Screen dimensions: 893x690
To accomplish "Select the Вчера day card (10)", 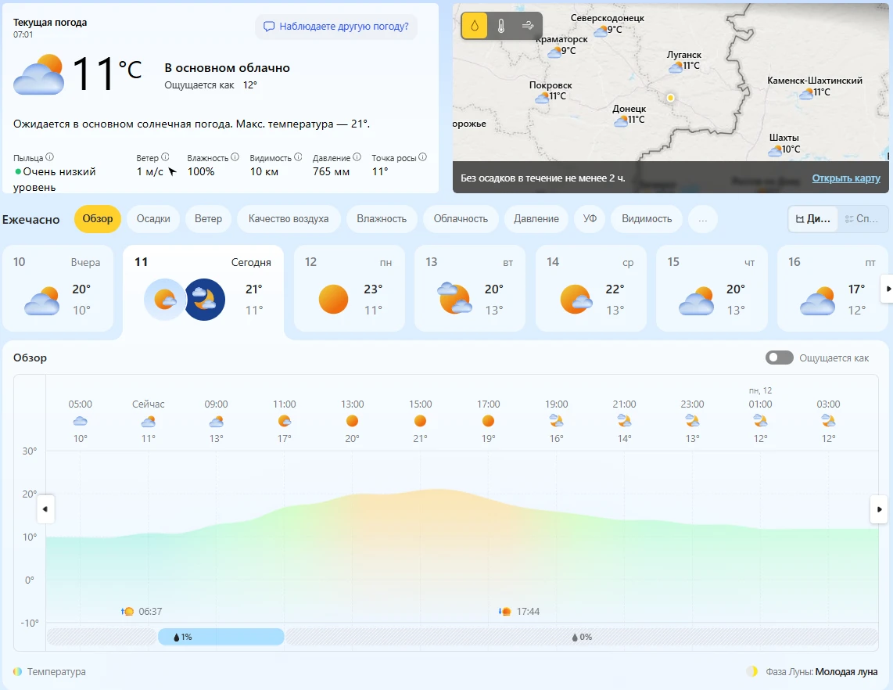I will [x=58, y=289].
